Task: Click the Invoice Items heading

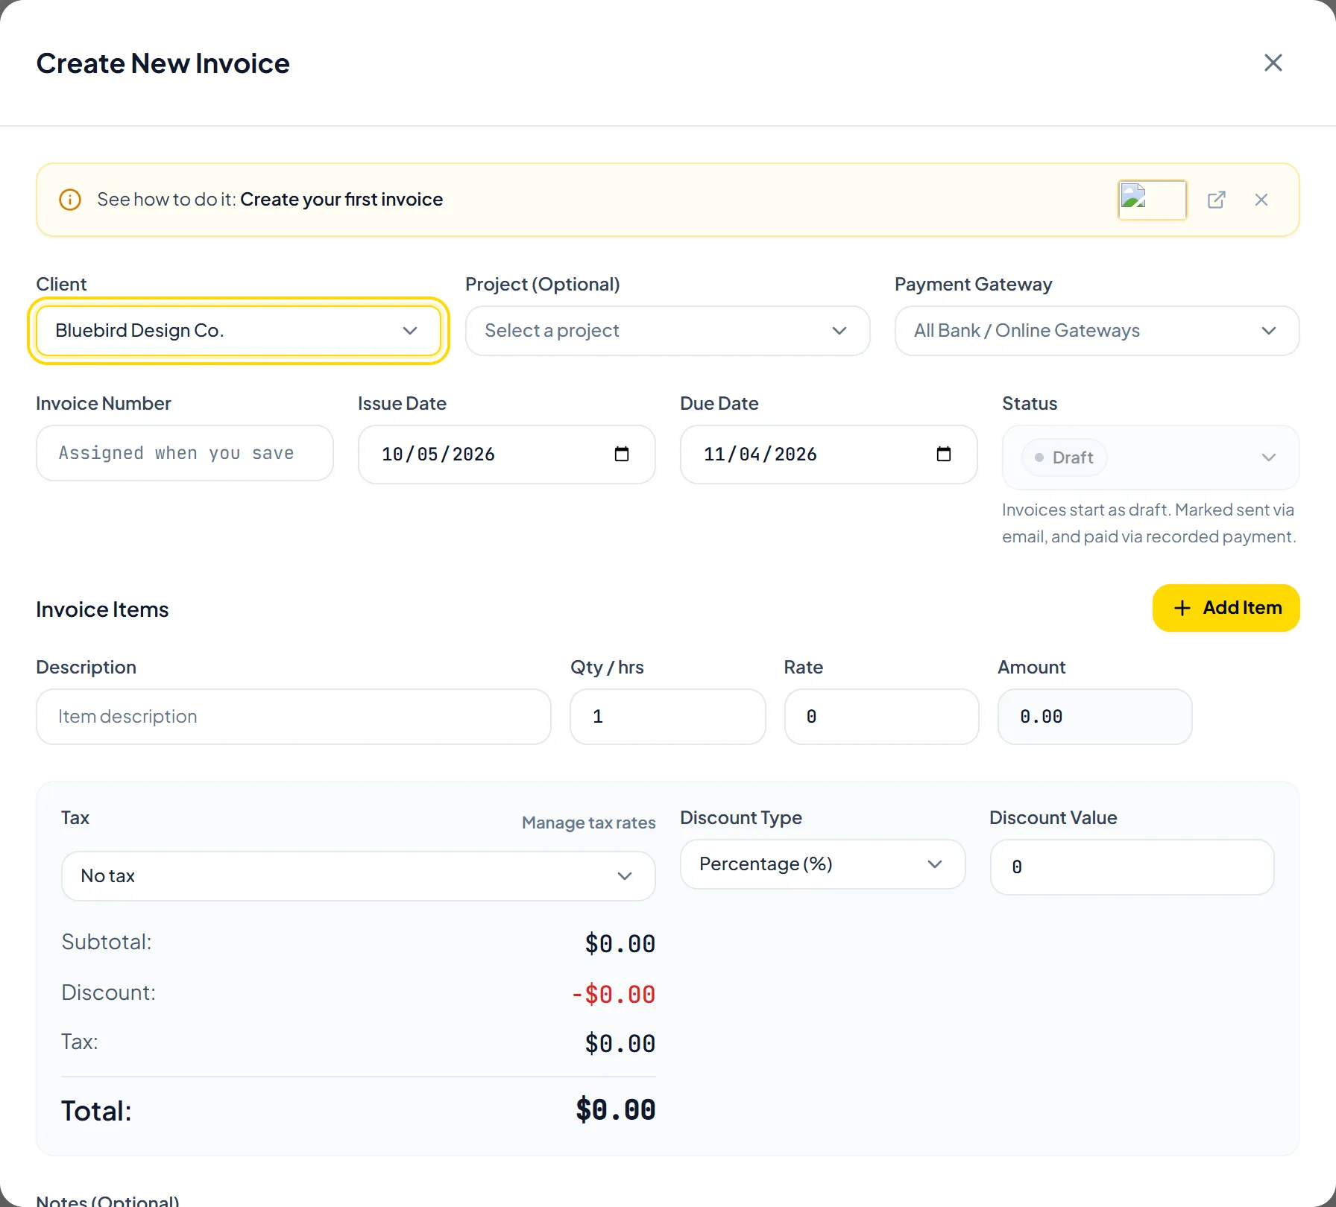Action: 102,609
